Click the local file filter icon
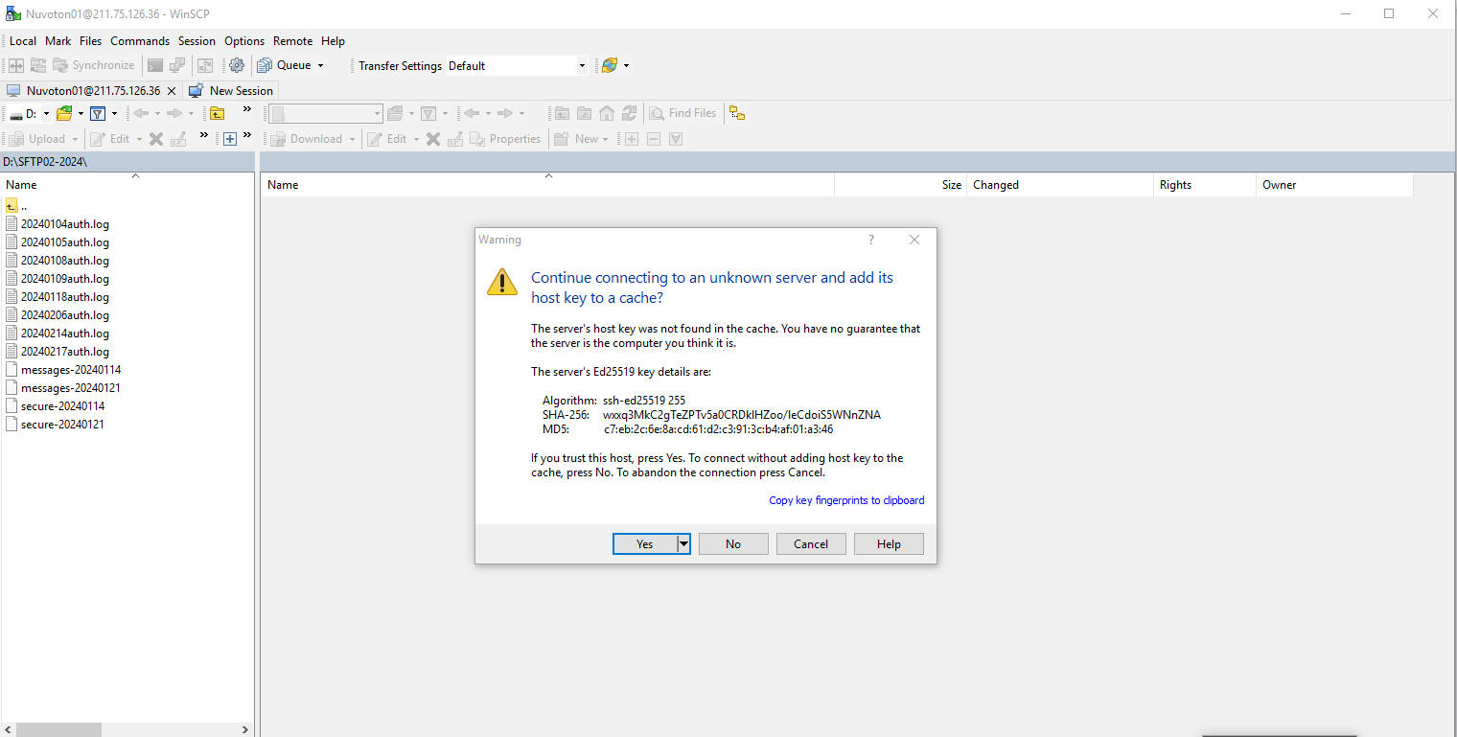1457x737 pixels. [97, 113]
